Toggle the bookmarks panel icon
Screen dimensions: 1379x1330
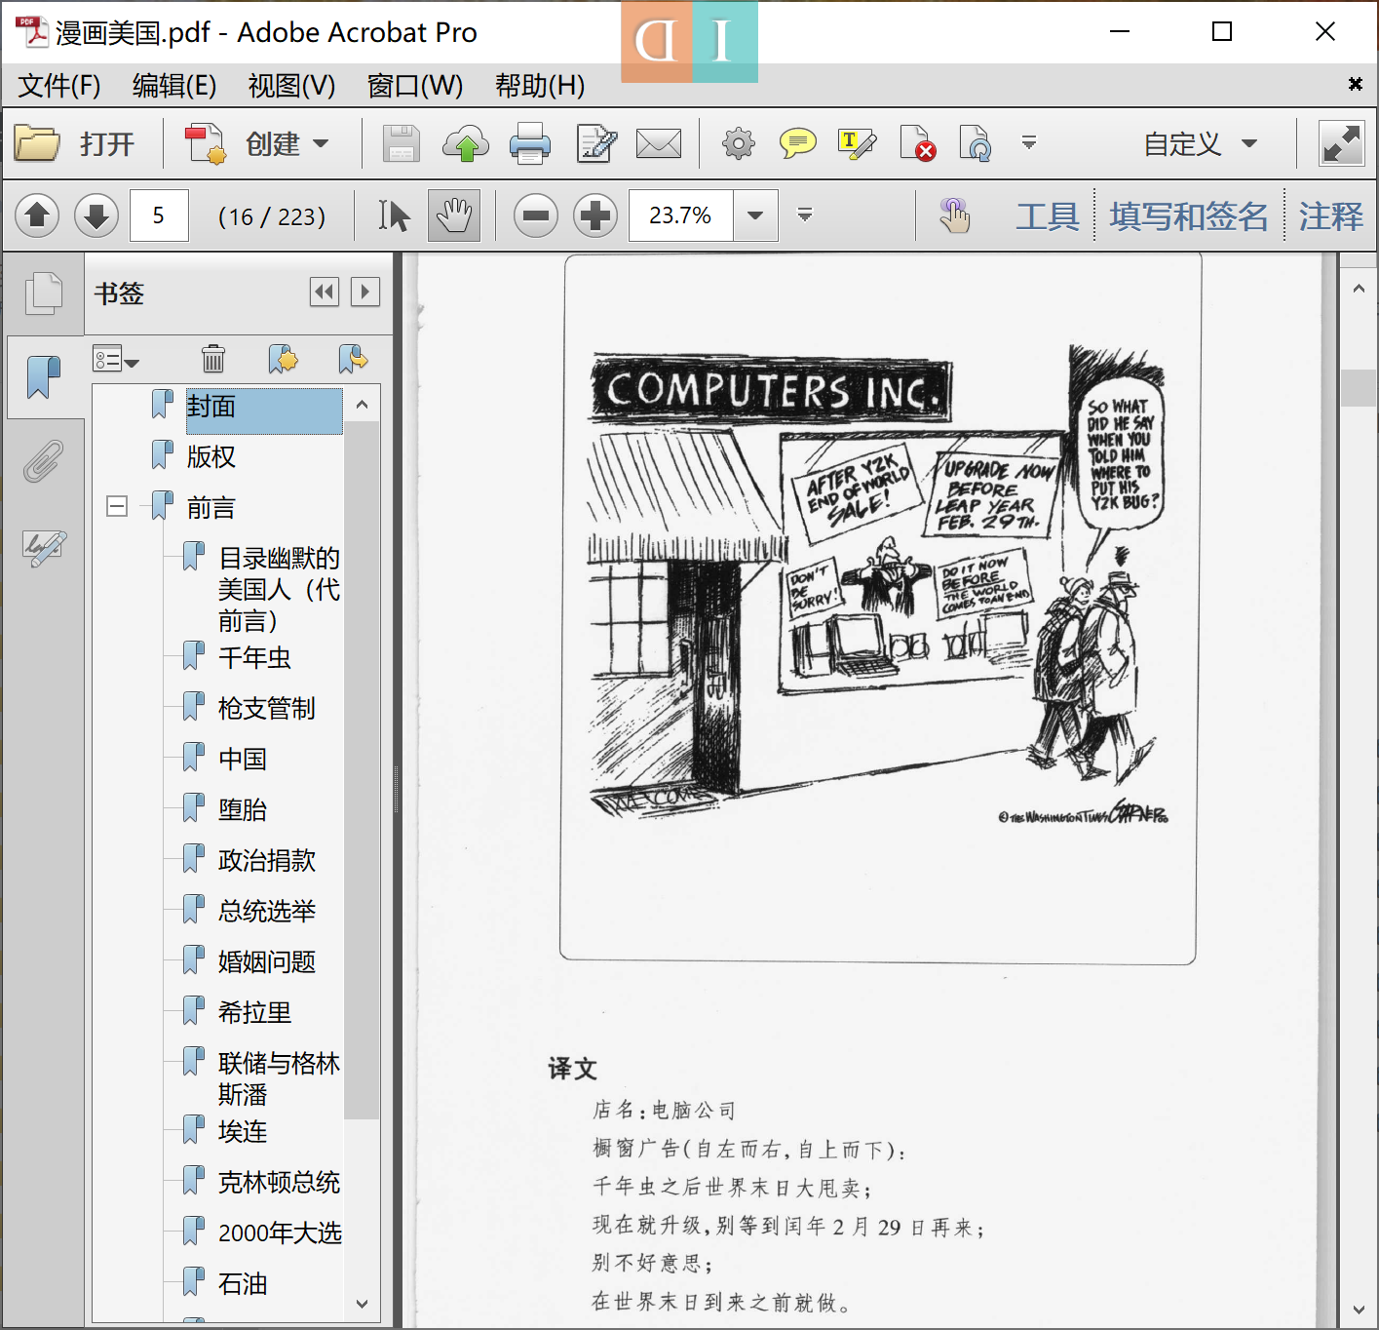pyautogui.click(x=44, y=376)
